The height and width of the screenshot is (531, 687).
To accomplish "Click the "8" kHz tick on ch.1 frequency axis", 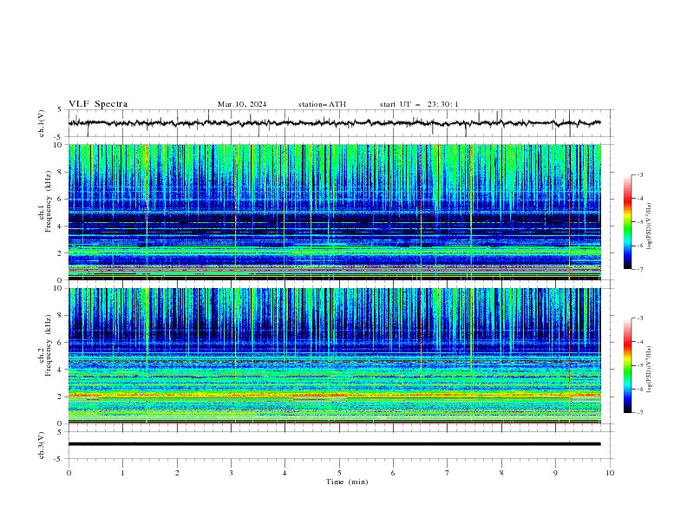I will tap(60, 172).
